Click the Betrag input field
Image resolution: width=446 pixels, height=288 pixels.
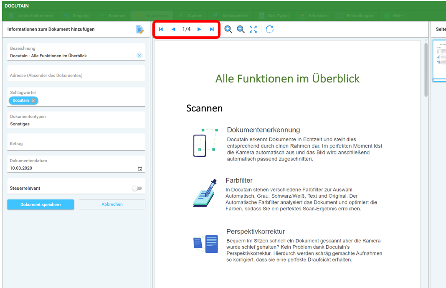pos(76,142)
